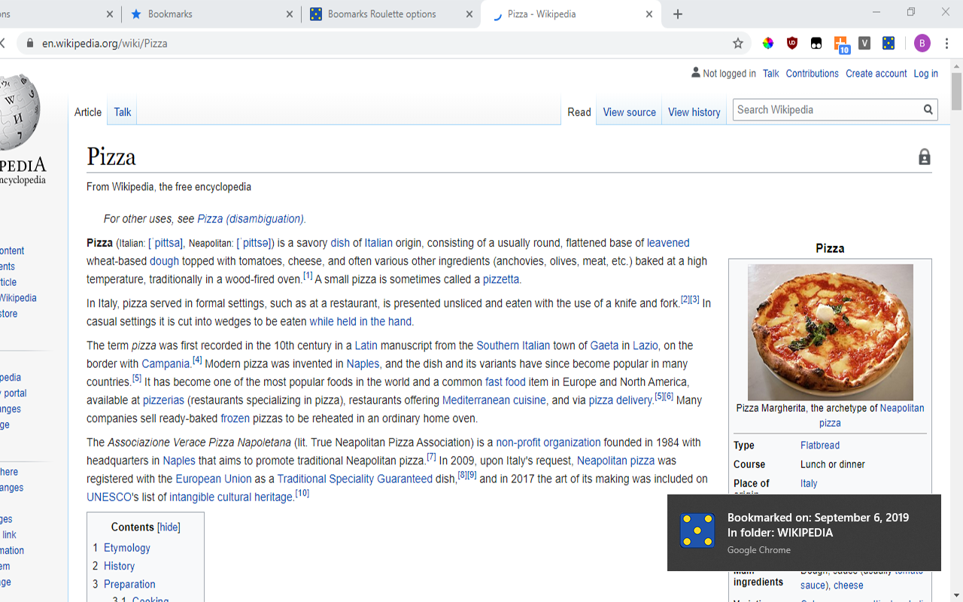
Task: Open the View history tab
Action: (x=694, y=112)
